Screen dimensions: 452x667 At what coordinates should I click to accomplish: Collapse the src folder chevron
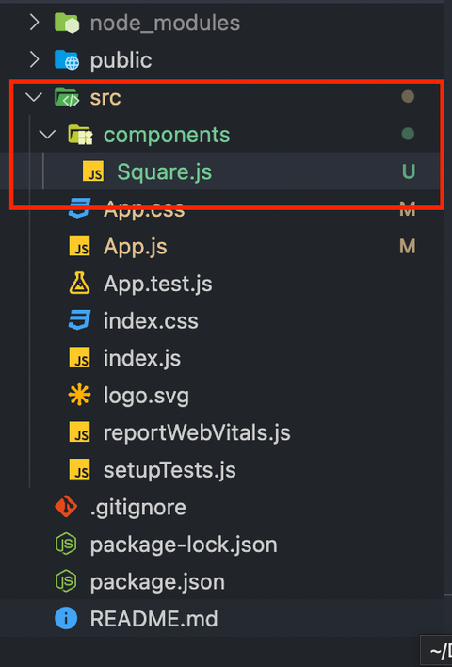tap(34, 97)
